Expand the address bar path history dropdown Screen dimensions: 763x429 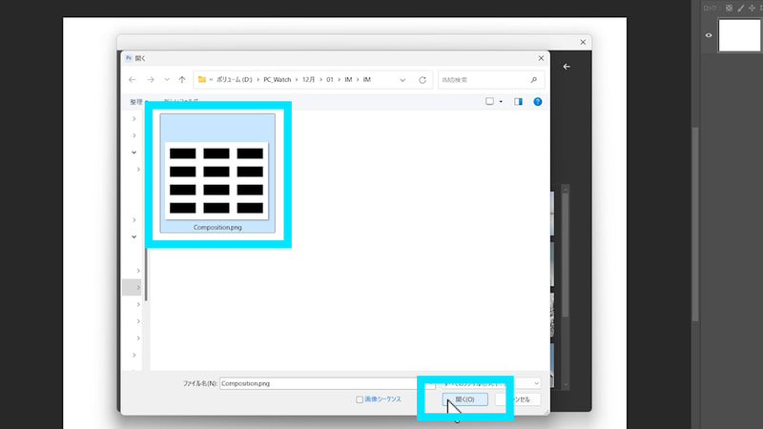(x=402, y=80)
